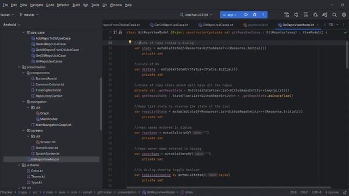Open editor tabs more options icon

click(344, 24)
